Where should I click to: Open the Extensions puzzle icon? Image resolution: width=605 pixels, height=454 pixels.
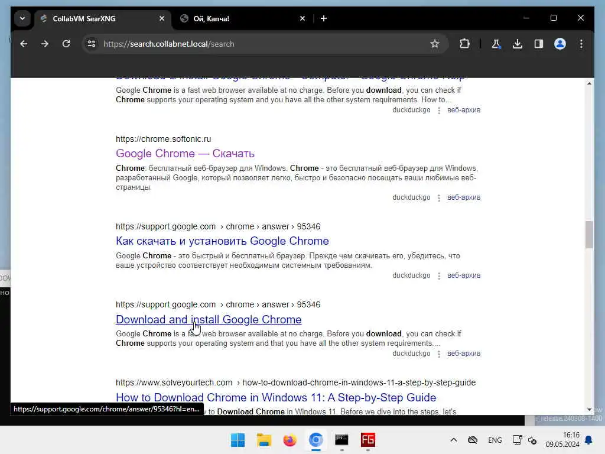464,44
